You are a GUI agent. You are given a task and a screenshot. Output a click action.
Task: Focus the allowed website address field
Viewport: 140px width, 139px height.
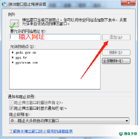pyautogui.click(x=55, y=37)
